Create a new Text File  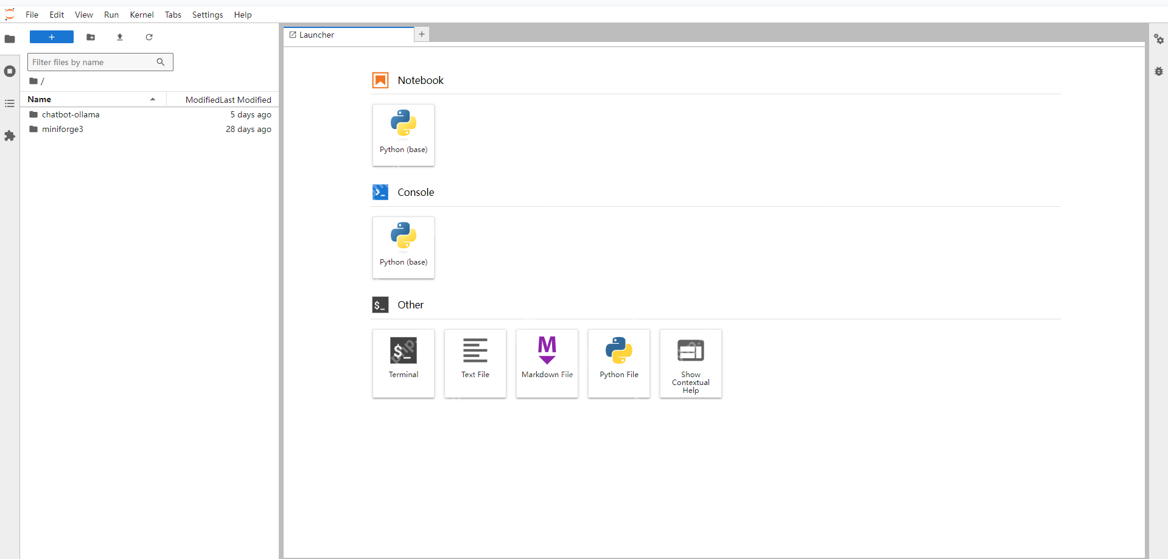pos(475,364)
